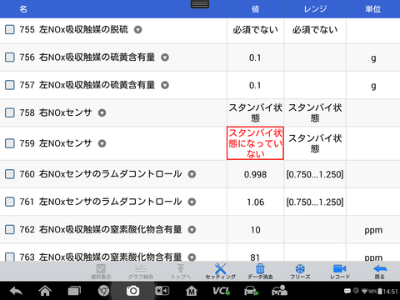Open message notification icon in status bar

click(x=347, y=291)
